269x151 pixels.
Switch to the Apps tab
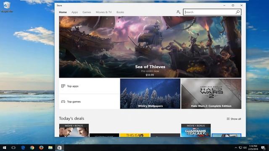[75, 12]
